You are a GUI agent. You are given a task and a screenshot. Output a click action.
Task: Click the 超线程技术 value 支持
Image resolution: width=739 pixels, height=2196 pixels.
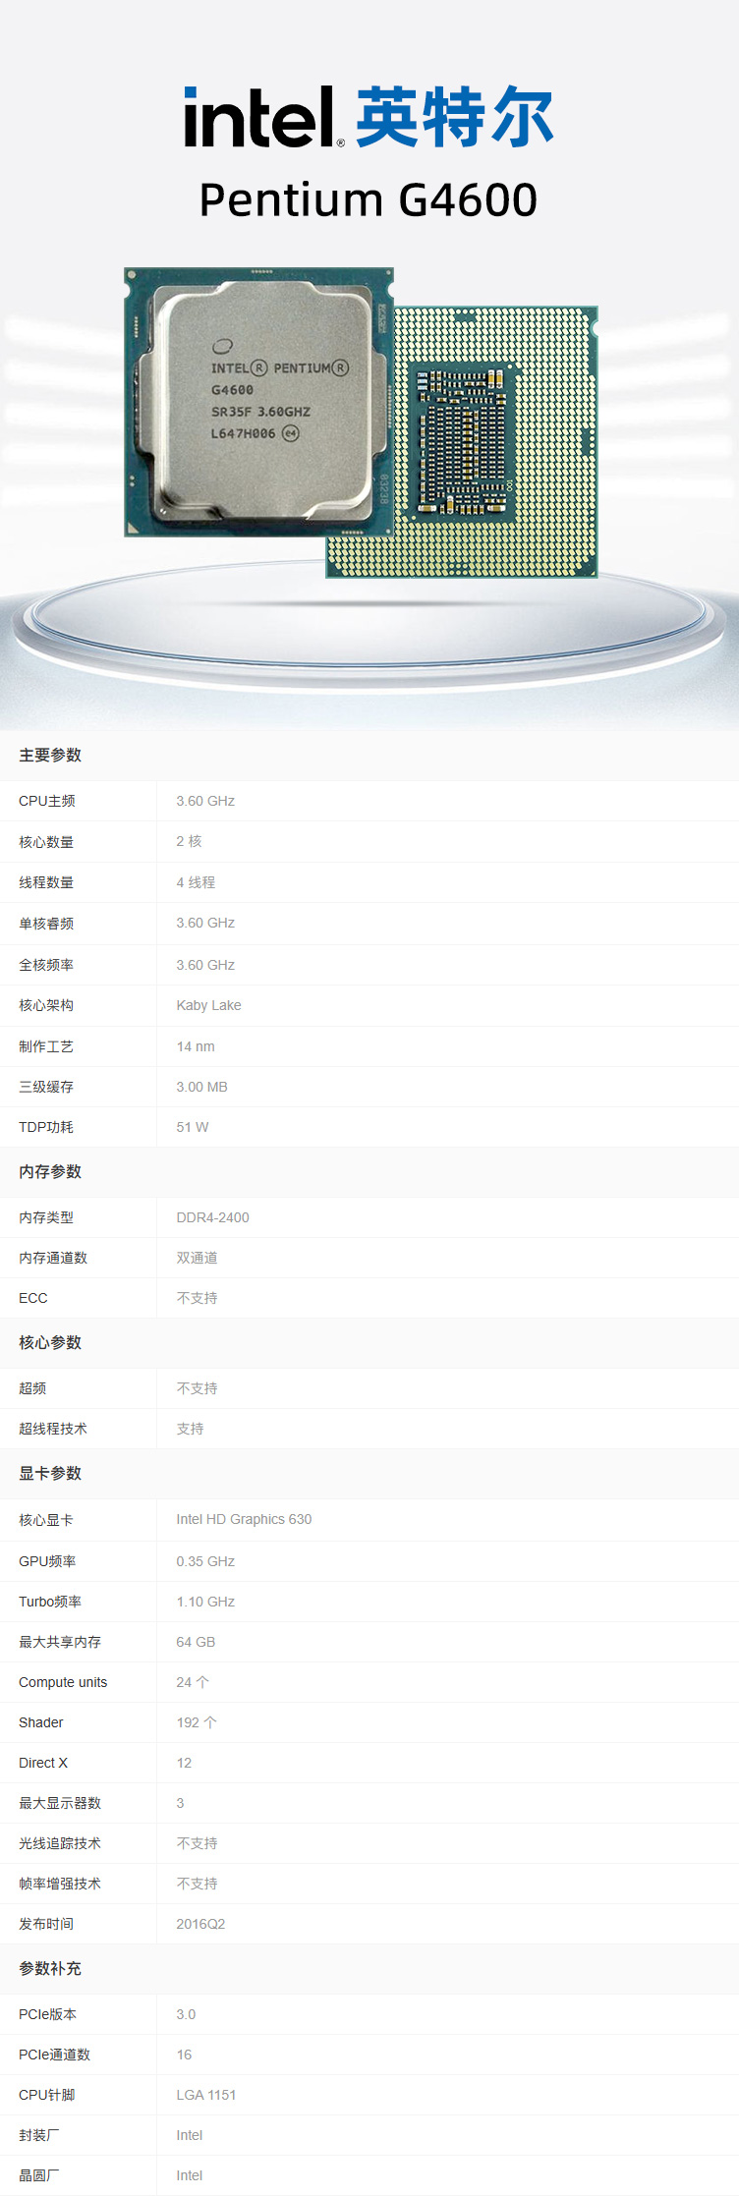190,1429
